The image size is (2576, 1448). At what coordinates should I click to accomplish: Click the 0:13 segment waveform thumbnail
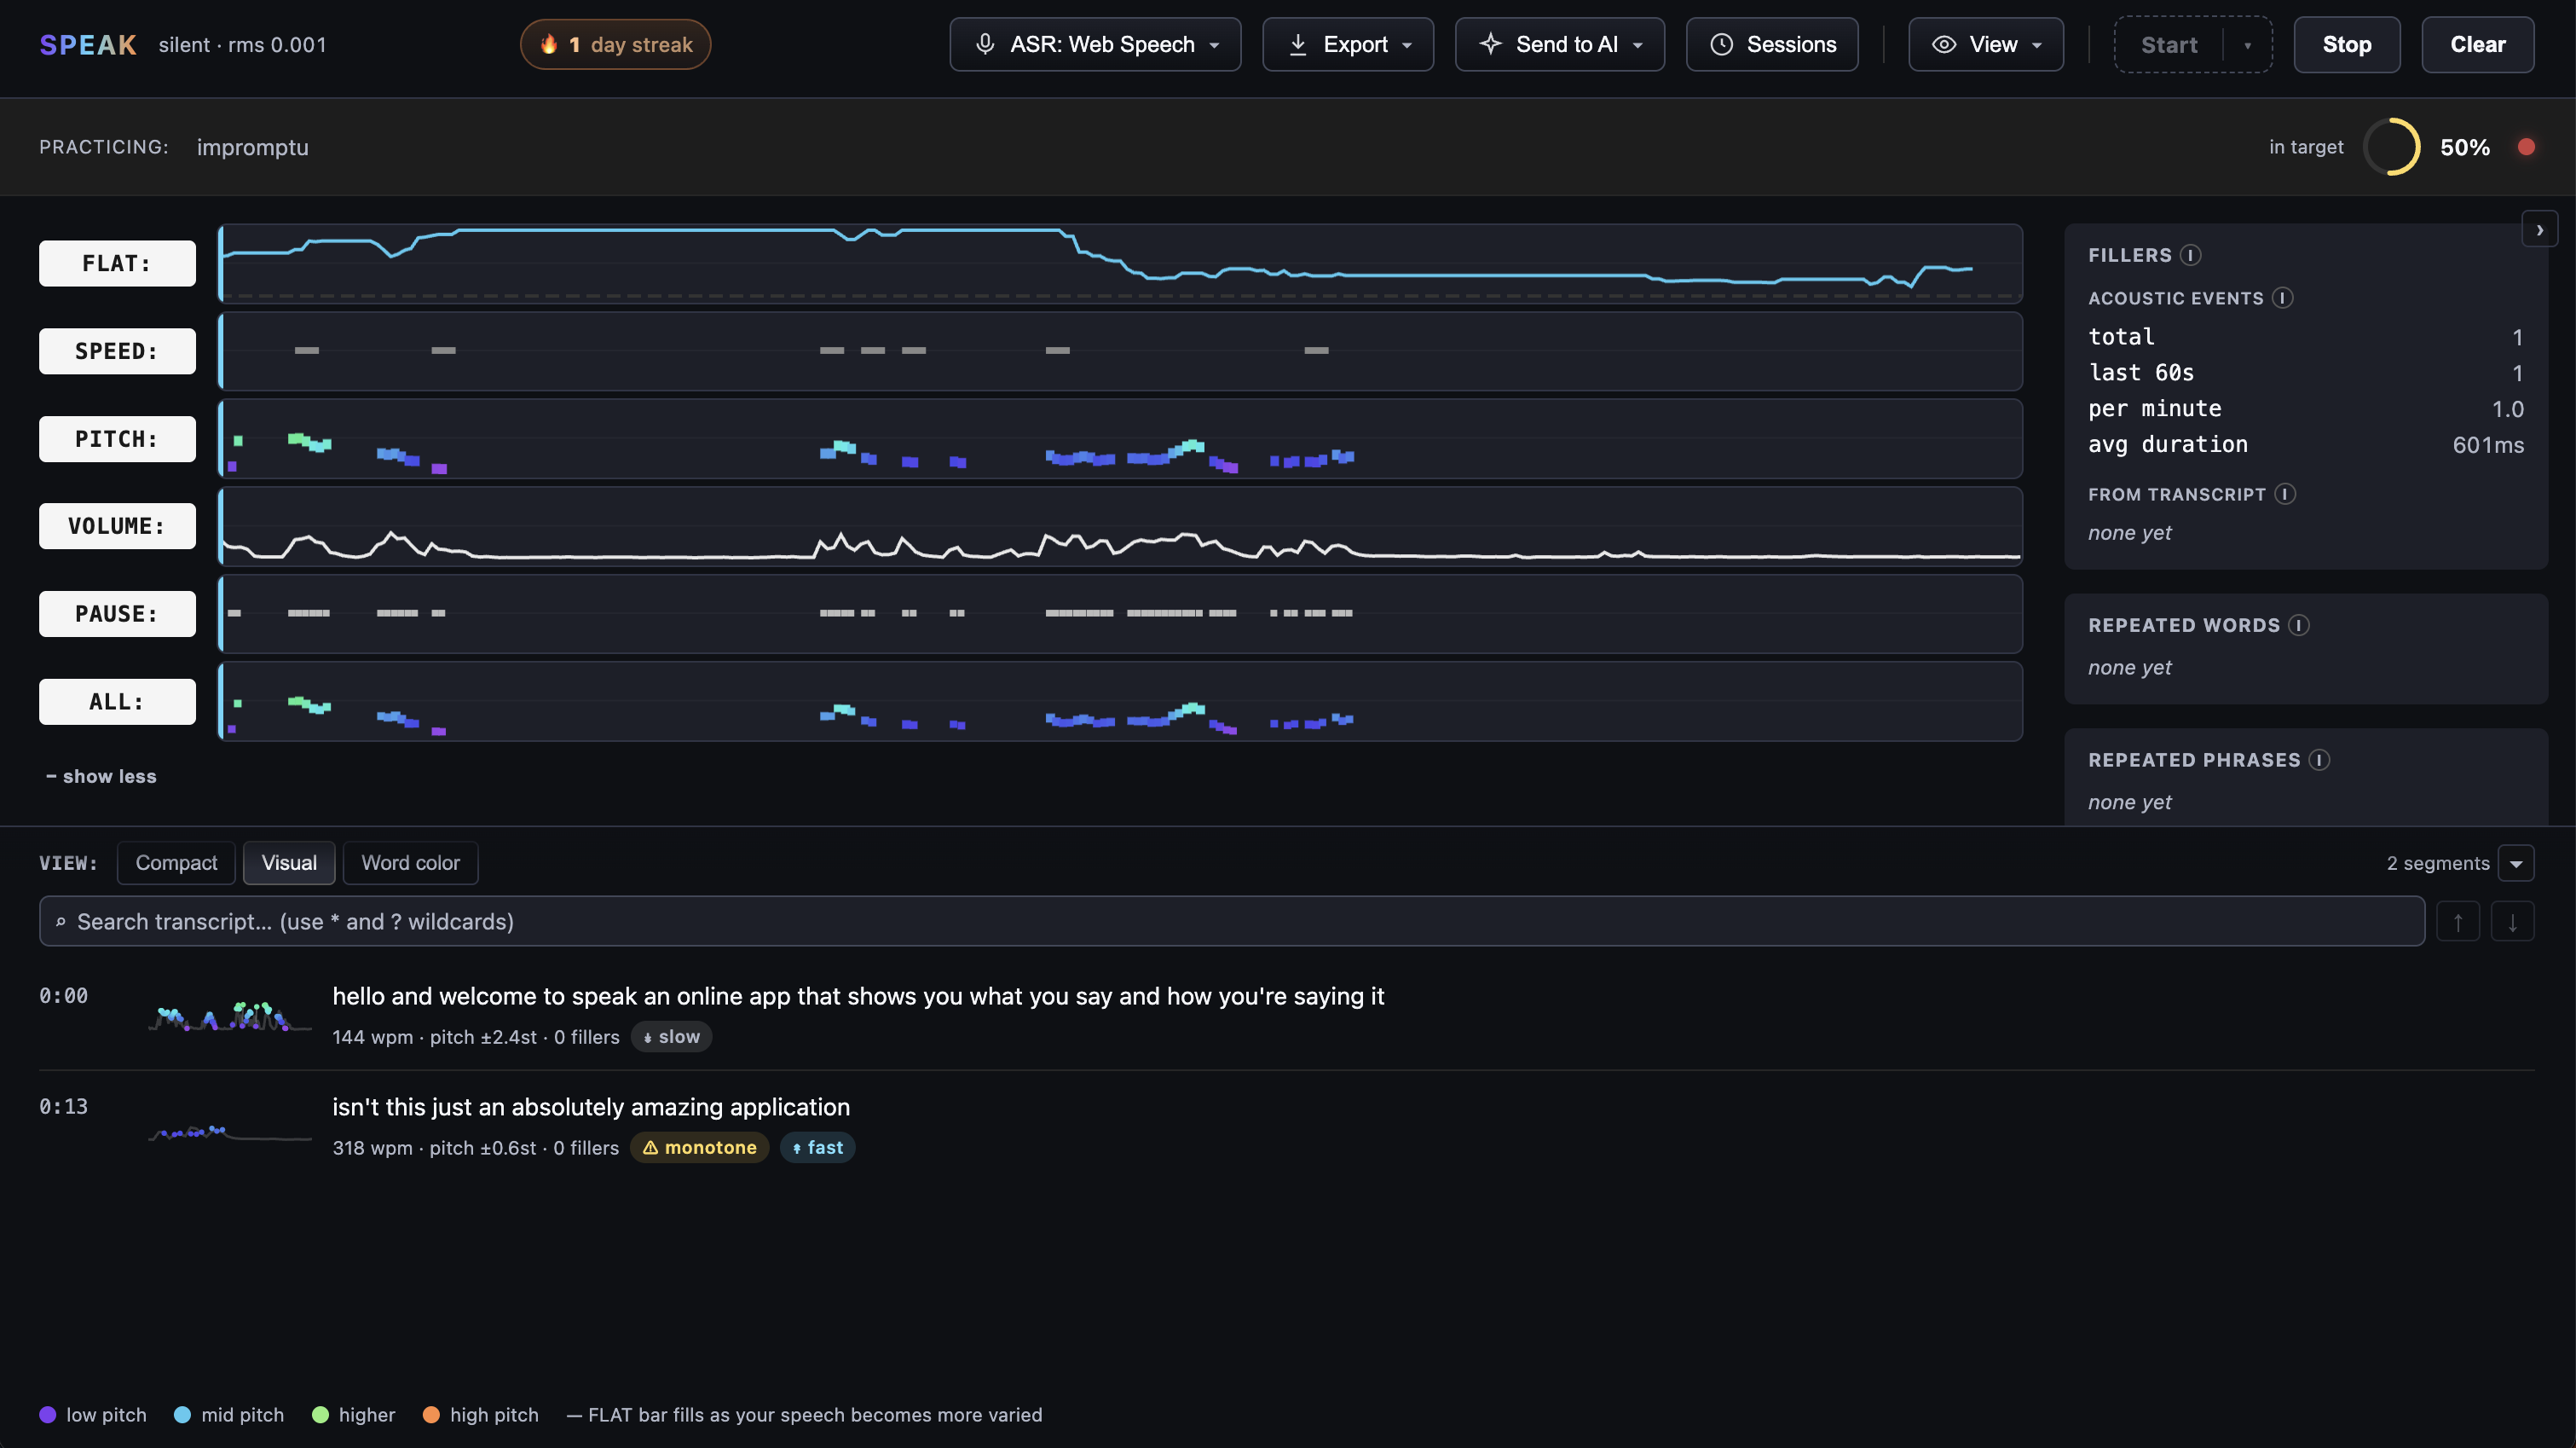230,1132
